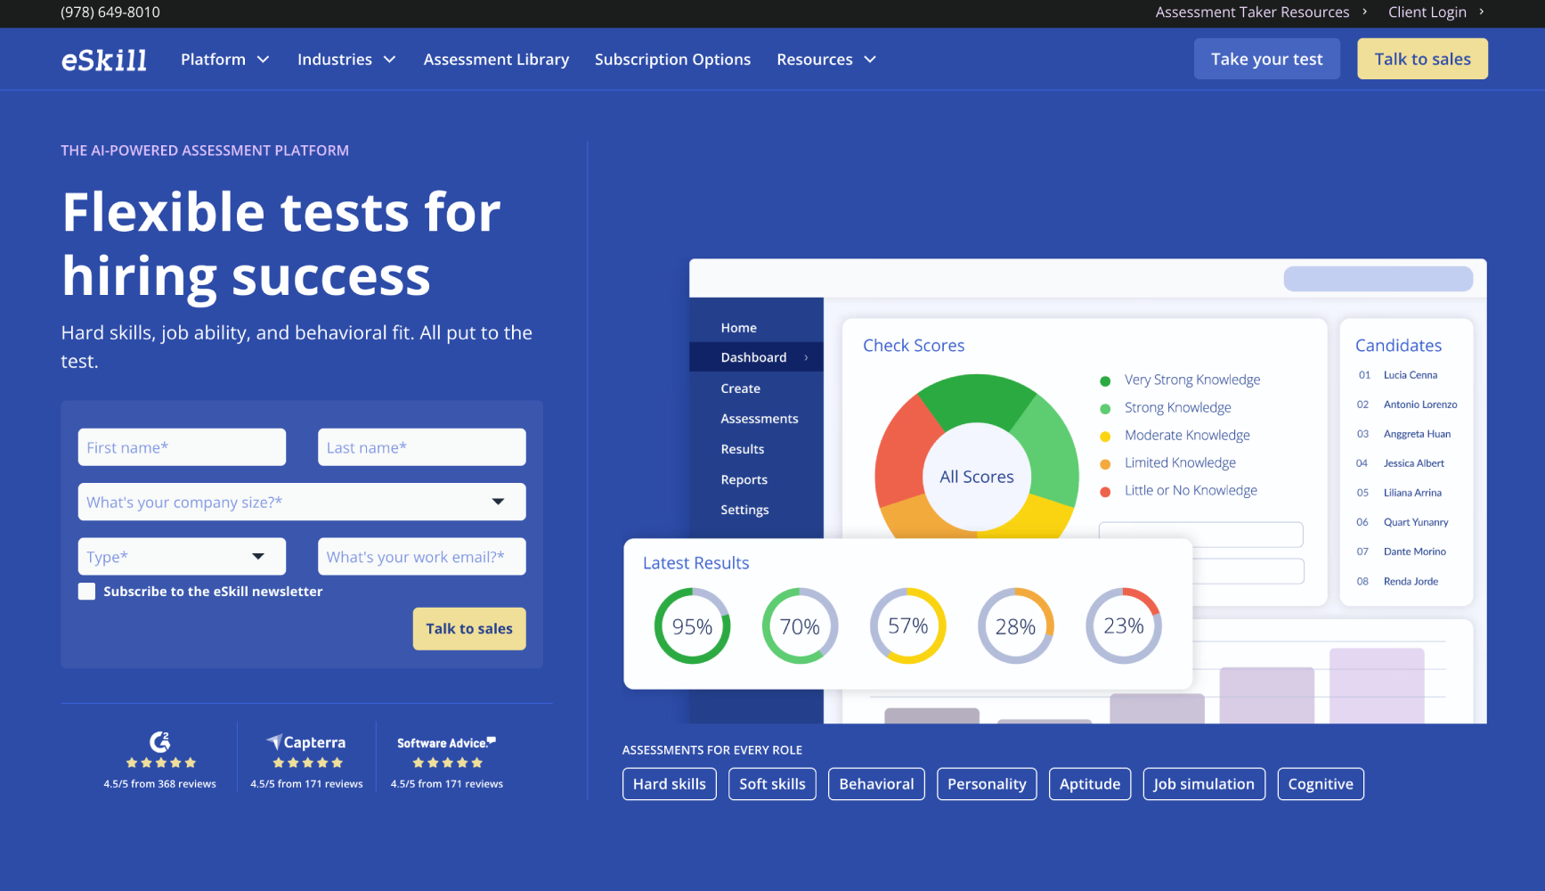The width and height of the screenshot is (1545, 891).
Task: Click the Dashboard arrow in sidebar
Action: click(806, 357)
